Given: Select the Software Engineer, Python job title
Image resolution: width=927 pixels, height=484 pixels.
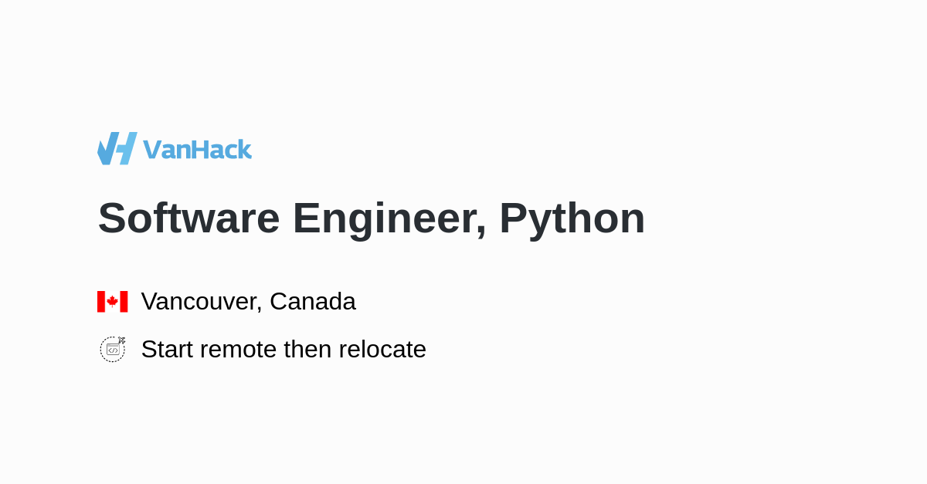Looking at the screenshot, I should coord(371,218).
